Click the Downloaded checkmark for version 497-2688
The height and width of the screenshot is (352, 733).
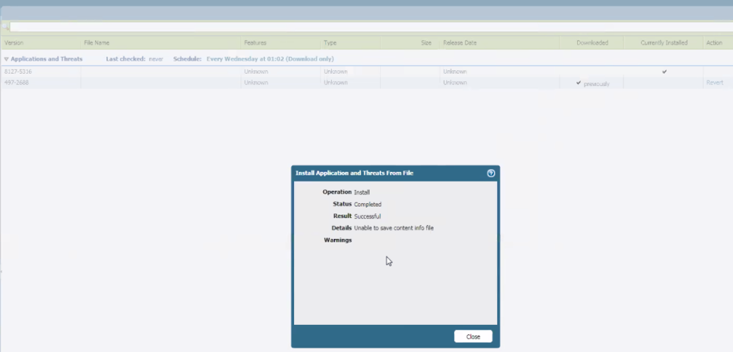pos(579,83)
